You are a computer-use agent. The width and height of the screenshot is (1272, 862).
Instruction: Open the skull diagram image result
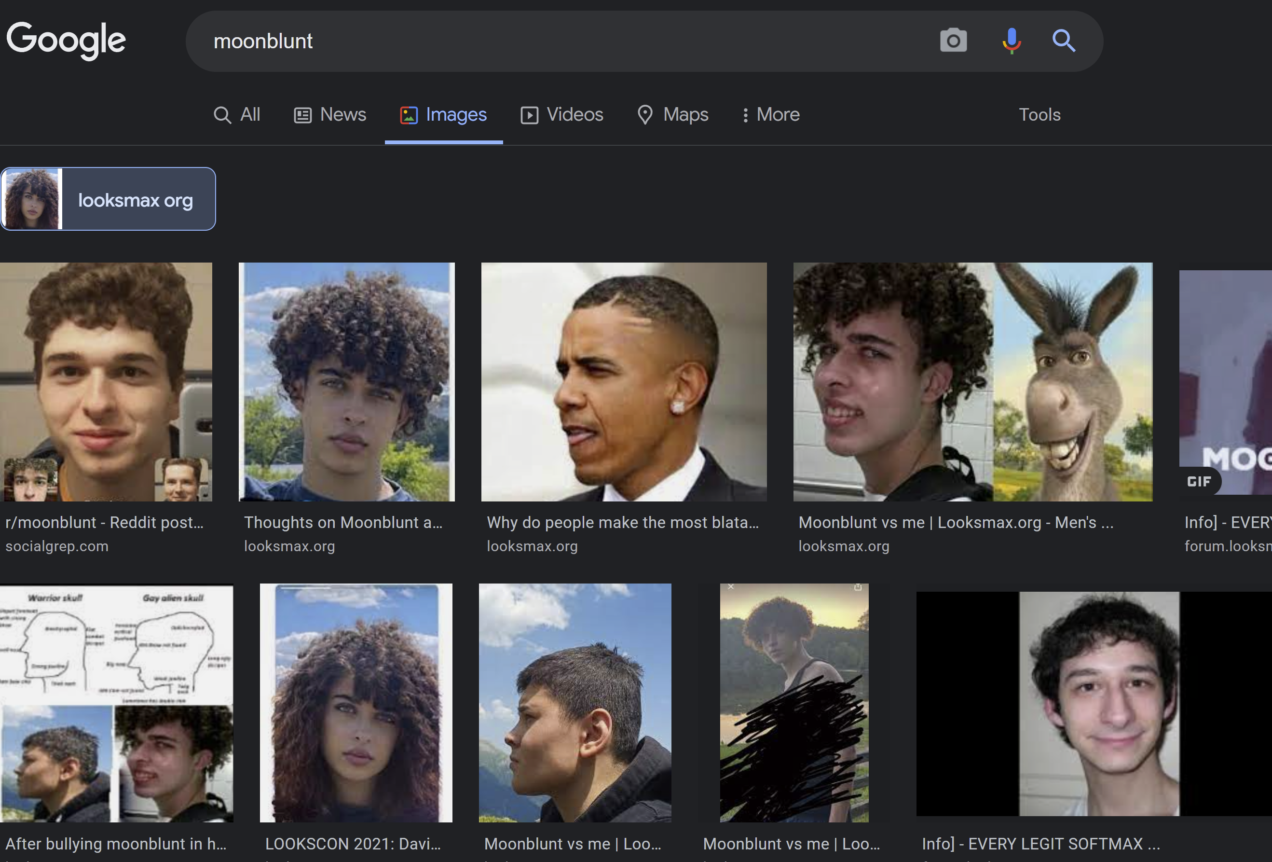[117, 703]
